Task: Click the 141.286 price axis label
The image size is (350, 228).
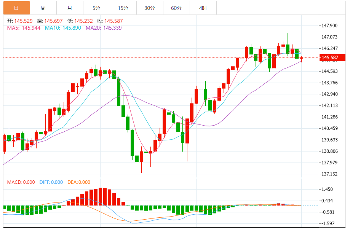Action: click(x=329, y=117)
